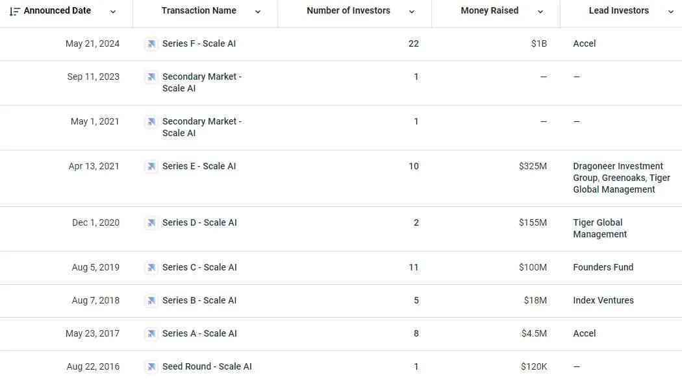Click the sort icon beside Announced Date
The image size is (682, 380).
click(x=15, y=11)
